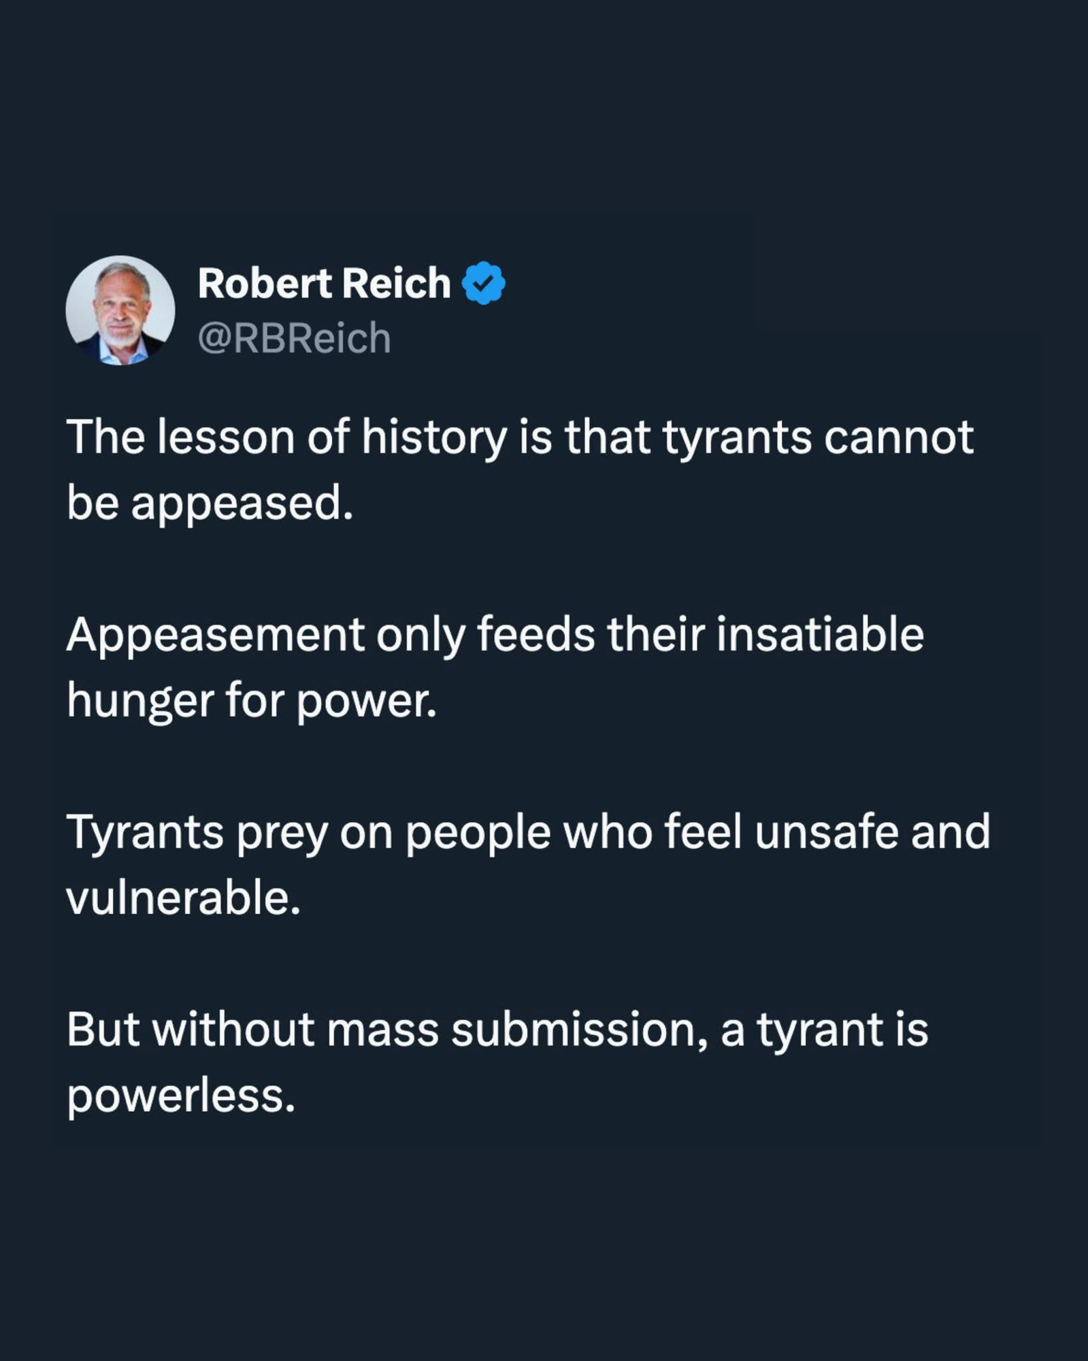Click the line starting "But without mass"
The width and height of the screenshot is (1088, 1361).
click(497, 1029)
